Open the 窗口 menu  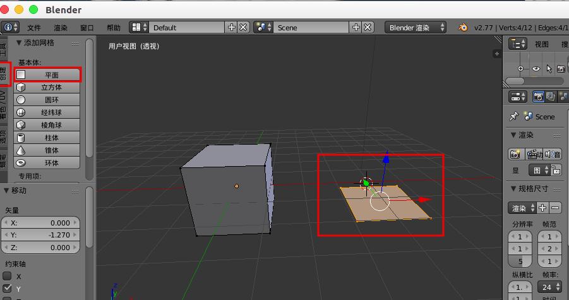(x=87, y=28)
